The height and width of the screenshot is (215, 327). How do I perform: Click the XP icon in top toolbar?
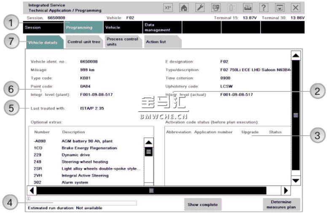pyautogui.click(x=167, y=8)
